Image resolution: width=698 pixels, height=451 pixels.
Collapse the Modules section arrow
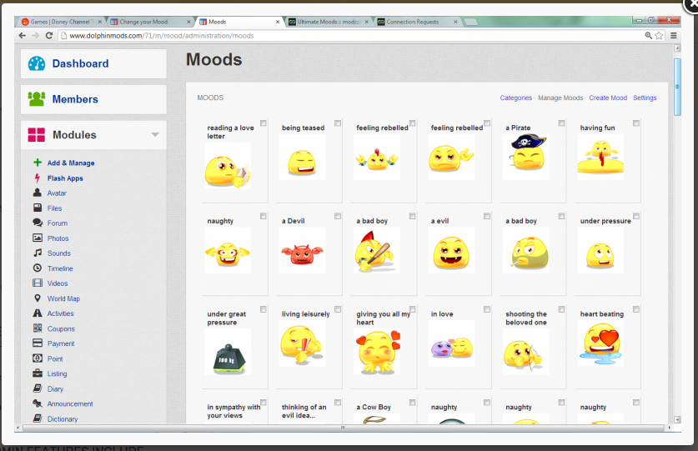coord(155,135)
